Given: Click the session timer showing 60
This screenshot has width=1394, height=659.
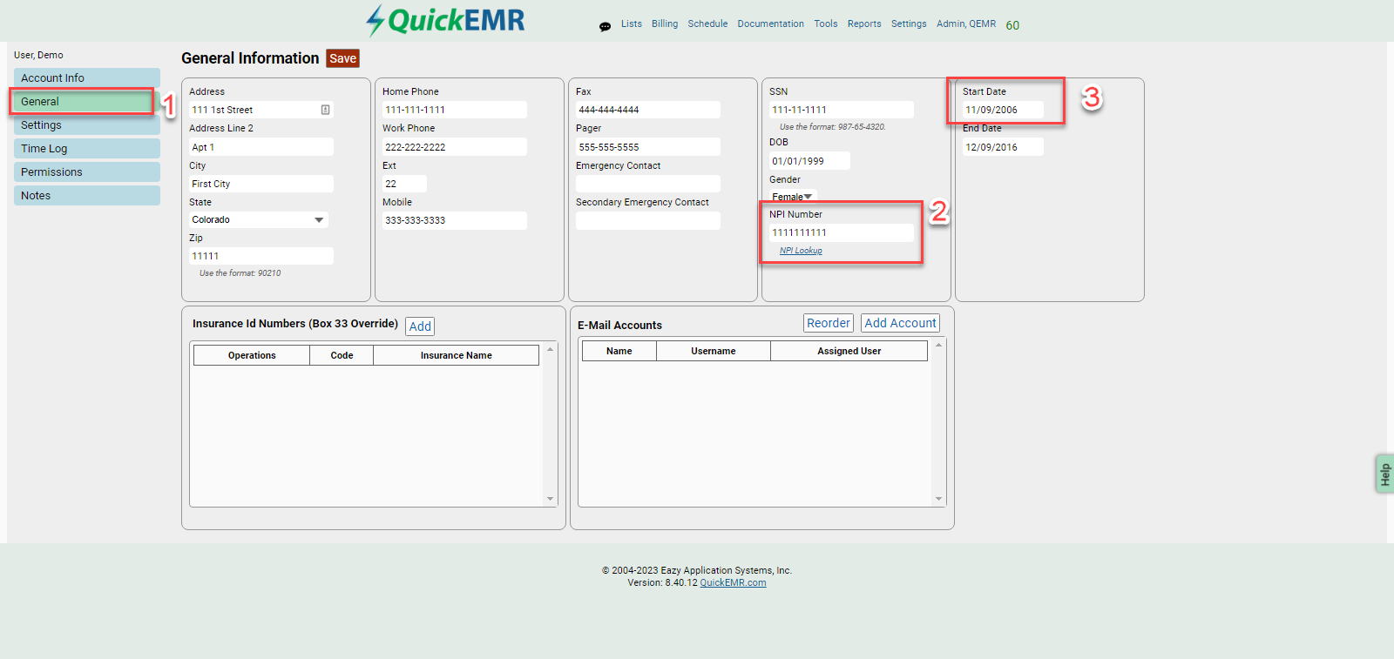Looking at the screenshot, I should (1012, 25).
